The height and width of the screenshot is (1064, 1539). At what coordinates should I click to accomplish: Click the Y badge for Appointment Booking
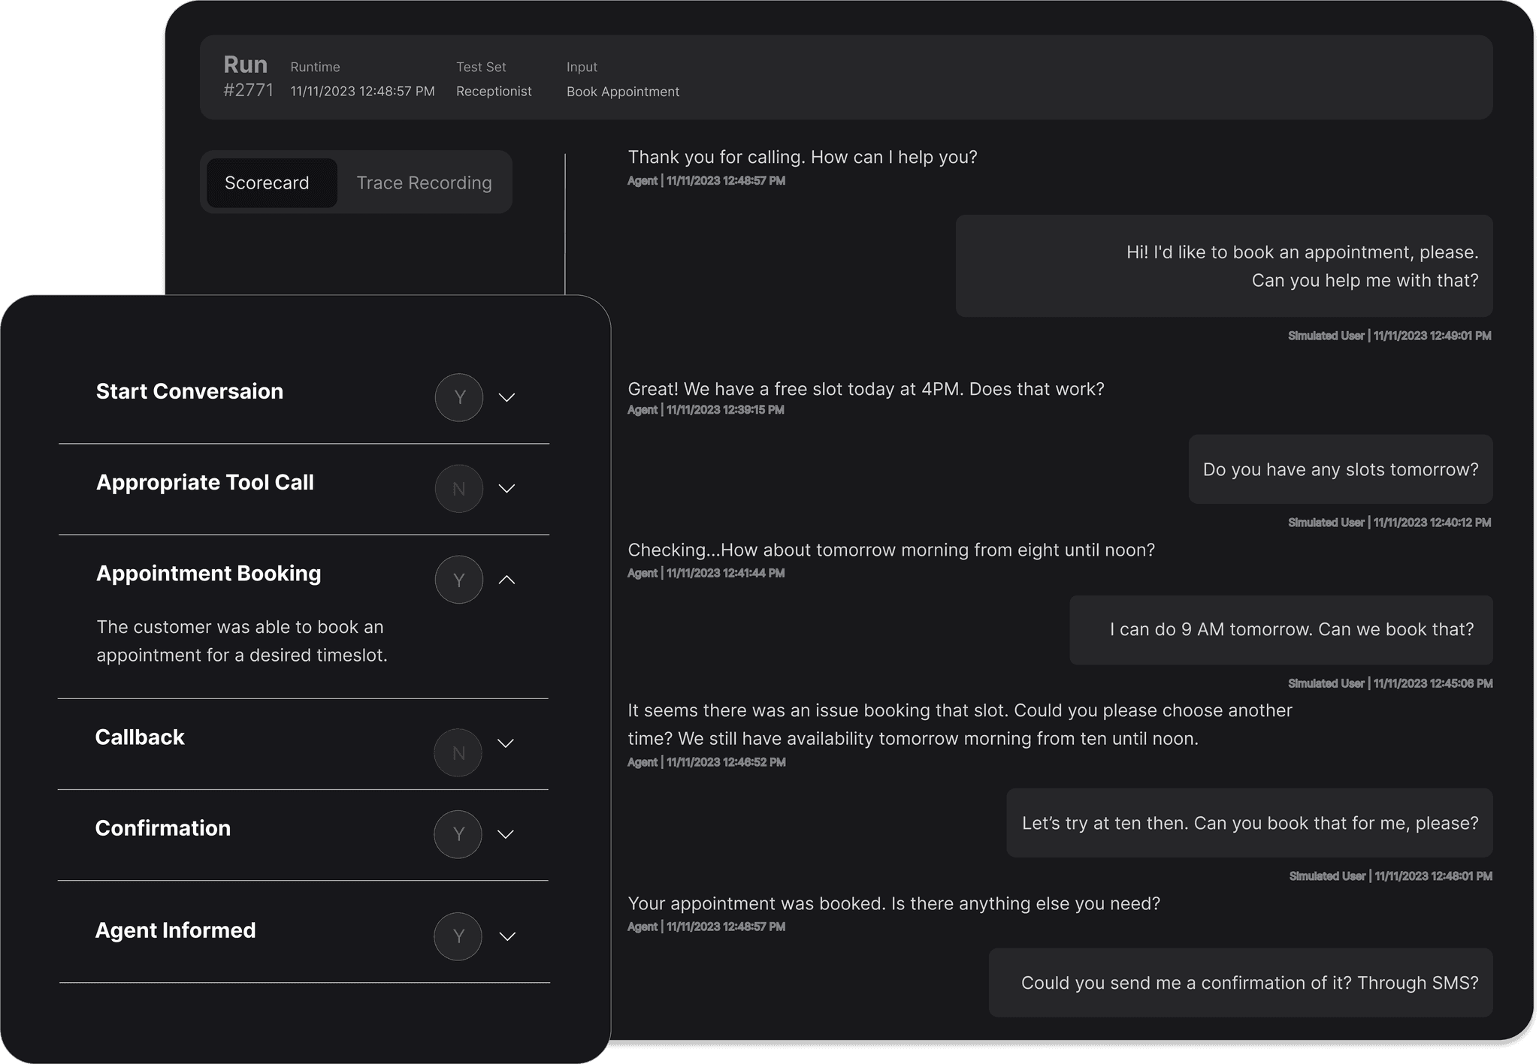point(458,580)
